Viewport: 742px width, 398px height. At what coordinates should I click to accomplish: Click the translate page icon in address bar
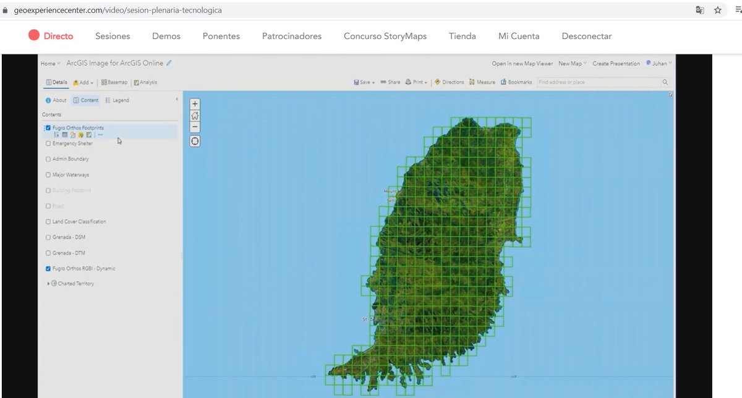(x=699, y=10)
